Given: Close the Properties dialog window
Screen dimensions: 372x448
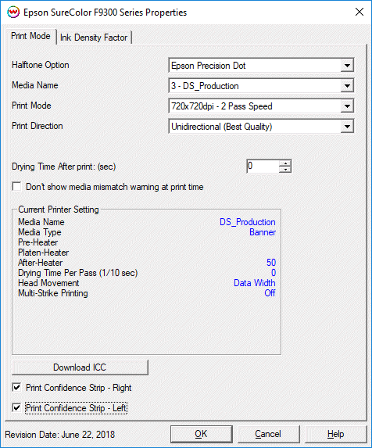Looking at the screenshot, I should click(x=359, y=12).
